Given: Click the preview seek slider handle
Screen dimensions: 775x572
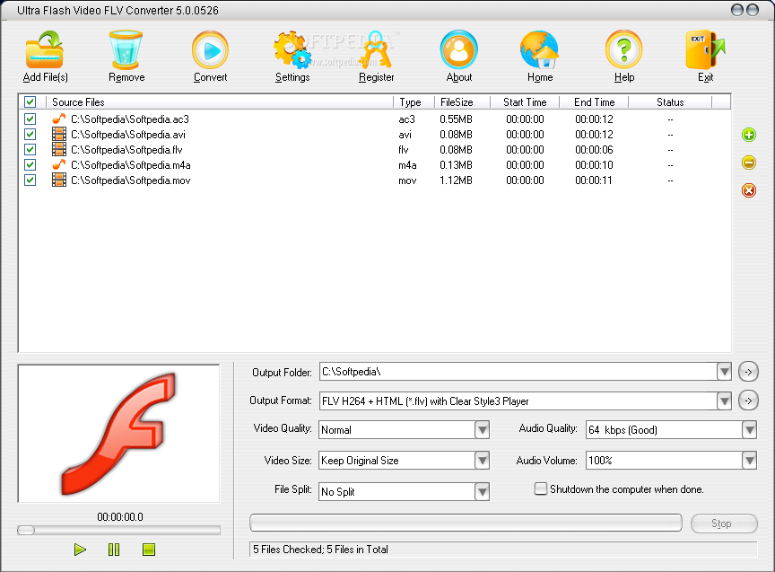Looking at the screenshot, I should coord(26,530).
